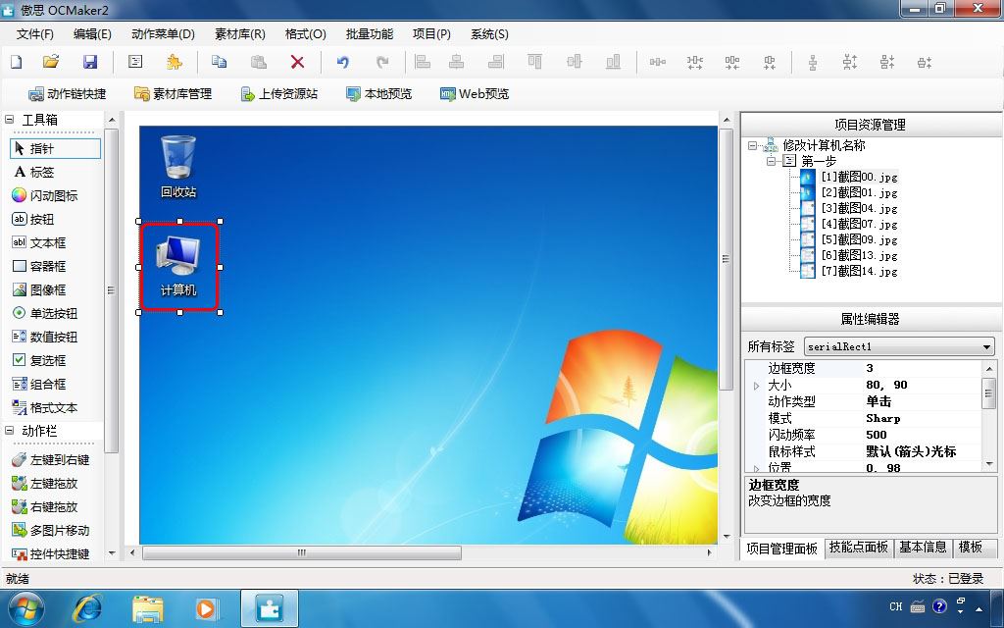Click the 回收站 icon on canvas
1004x628 pixels.
point(178,165)
